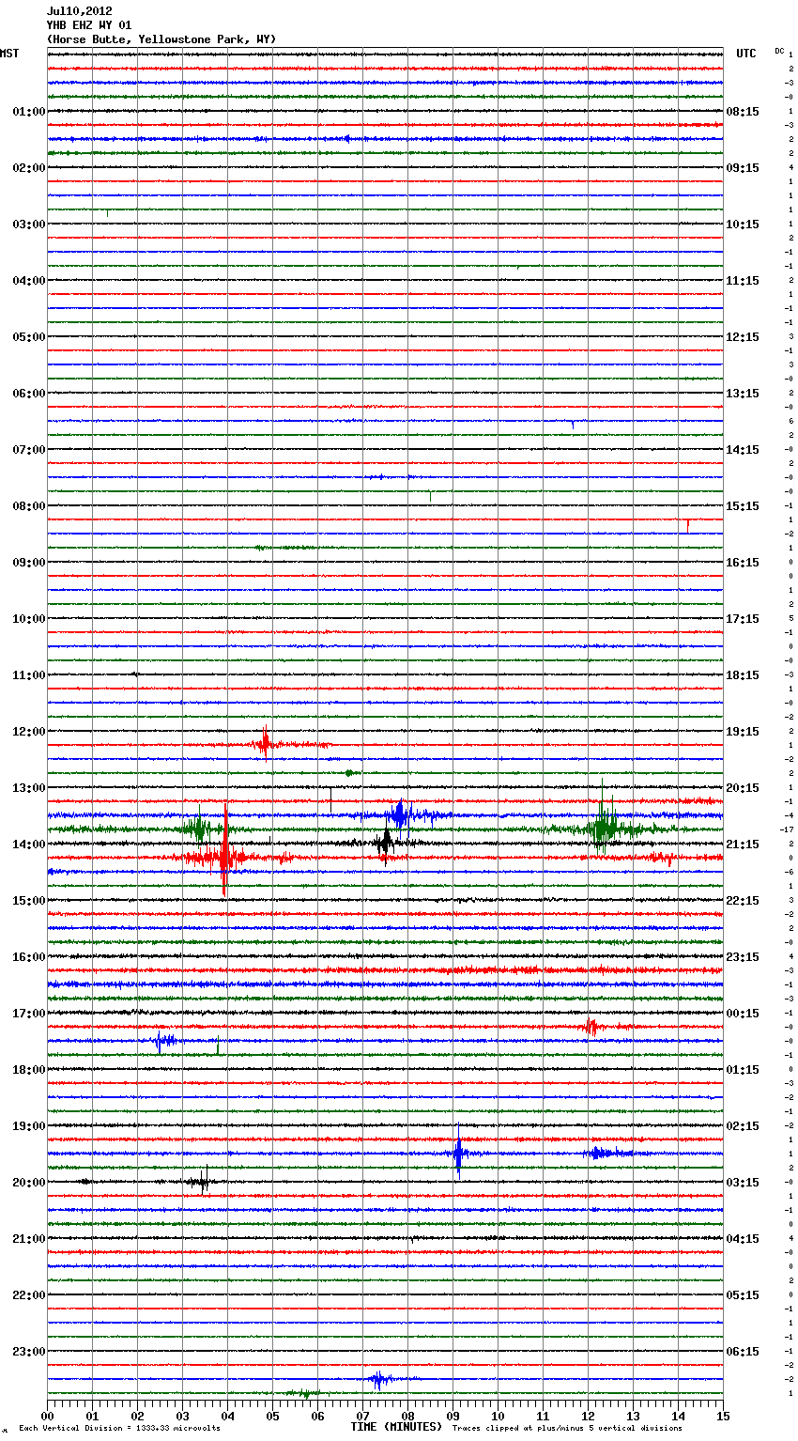Click the "10:00" MST time label
Screen dimensions: 798x1441
pos(28,619)
